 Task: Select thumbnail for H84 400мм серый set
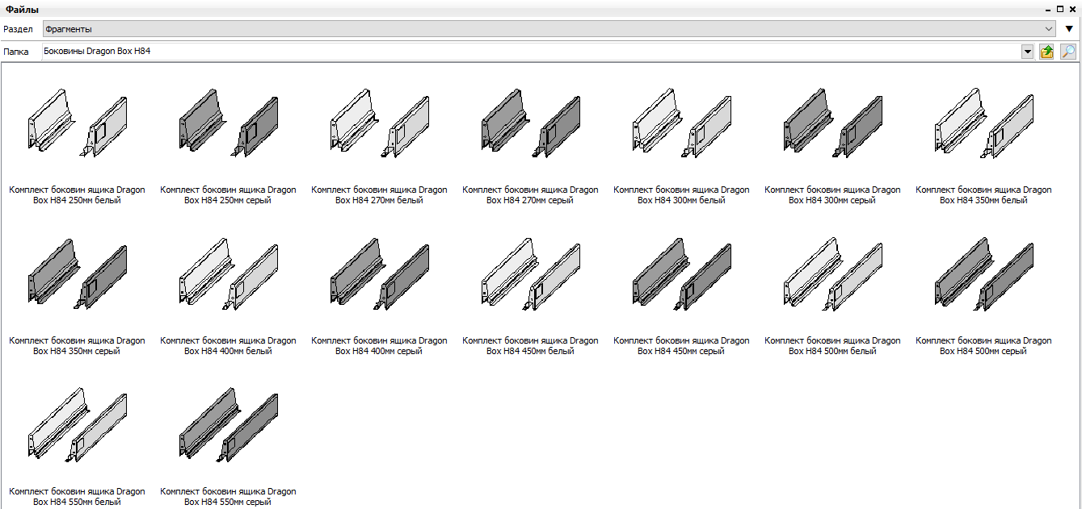[380, 273]
